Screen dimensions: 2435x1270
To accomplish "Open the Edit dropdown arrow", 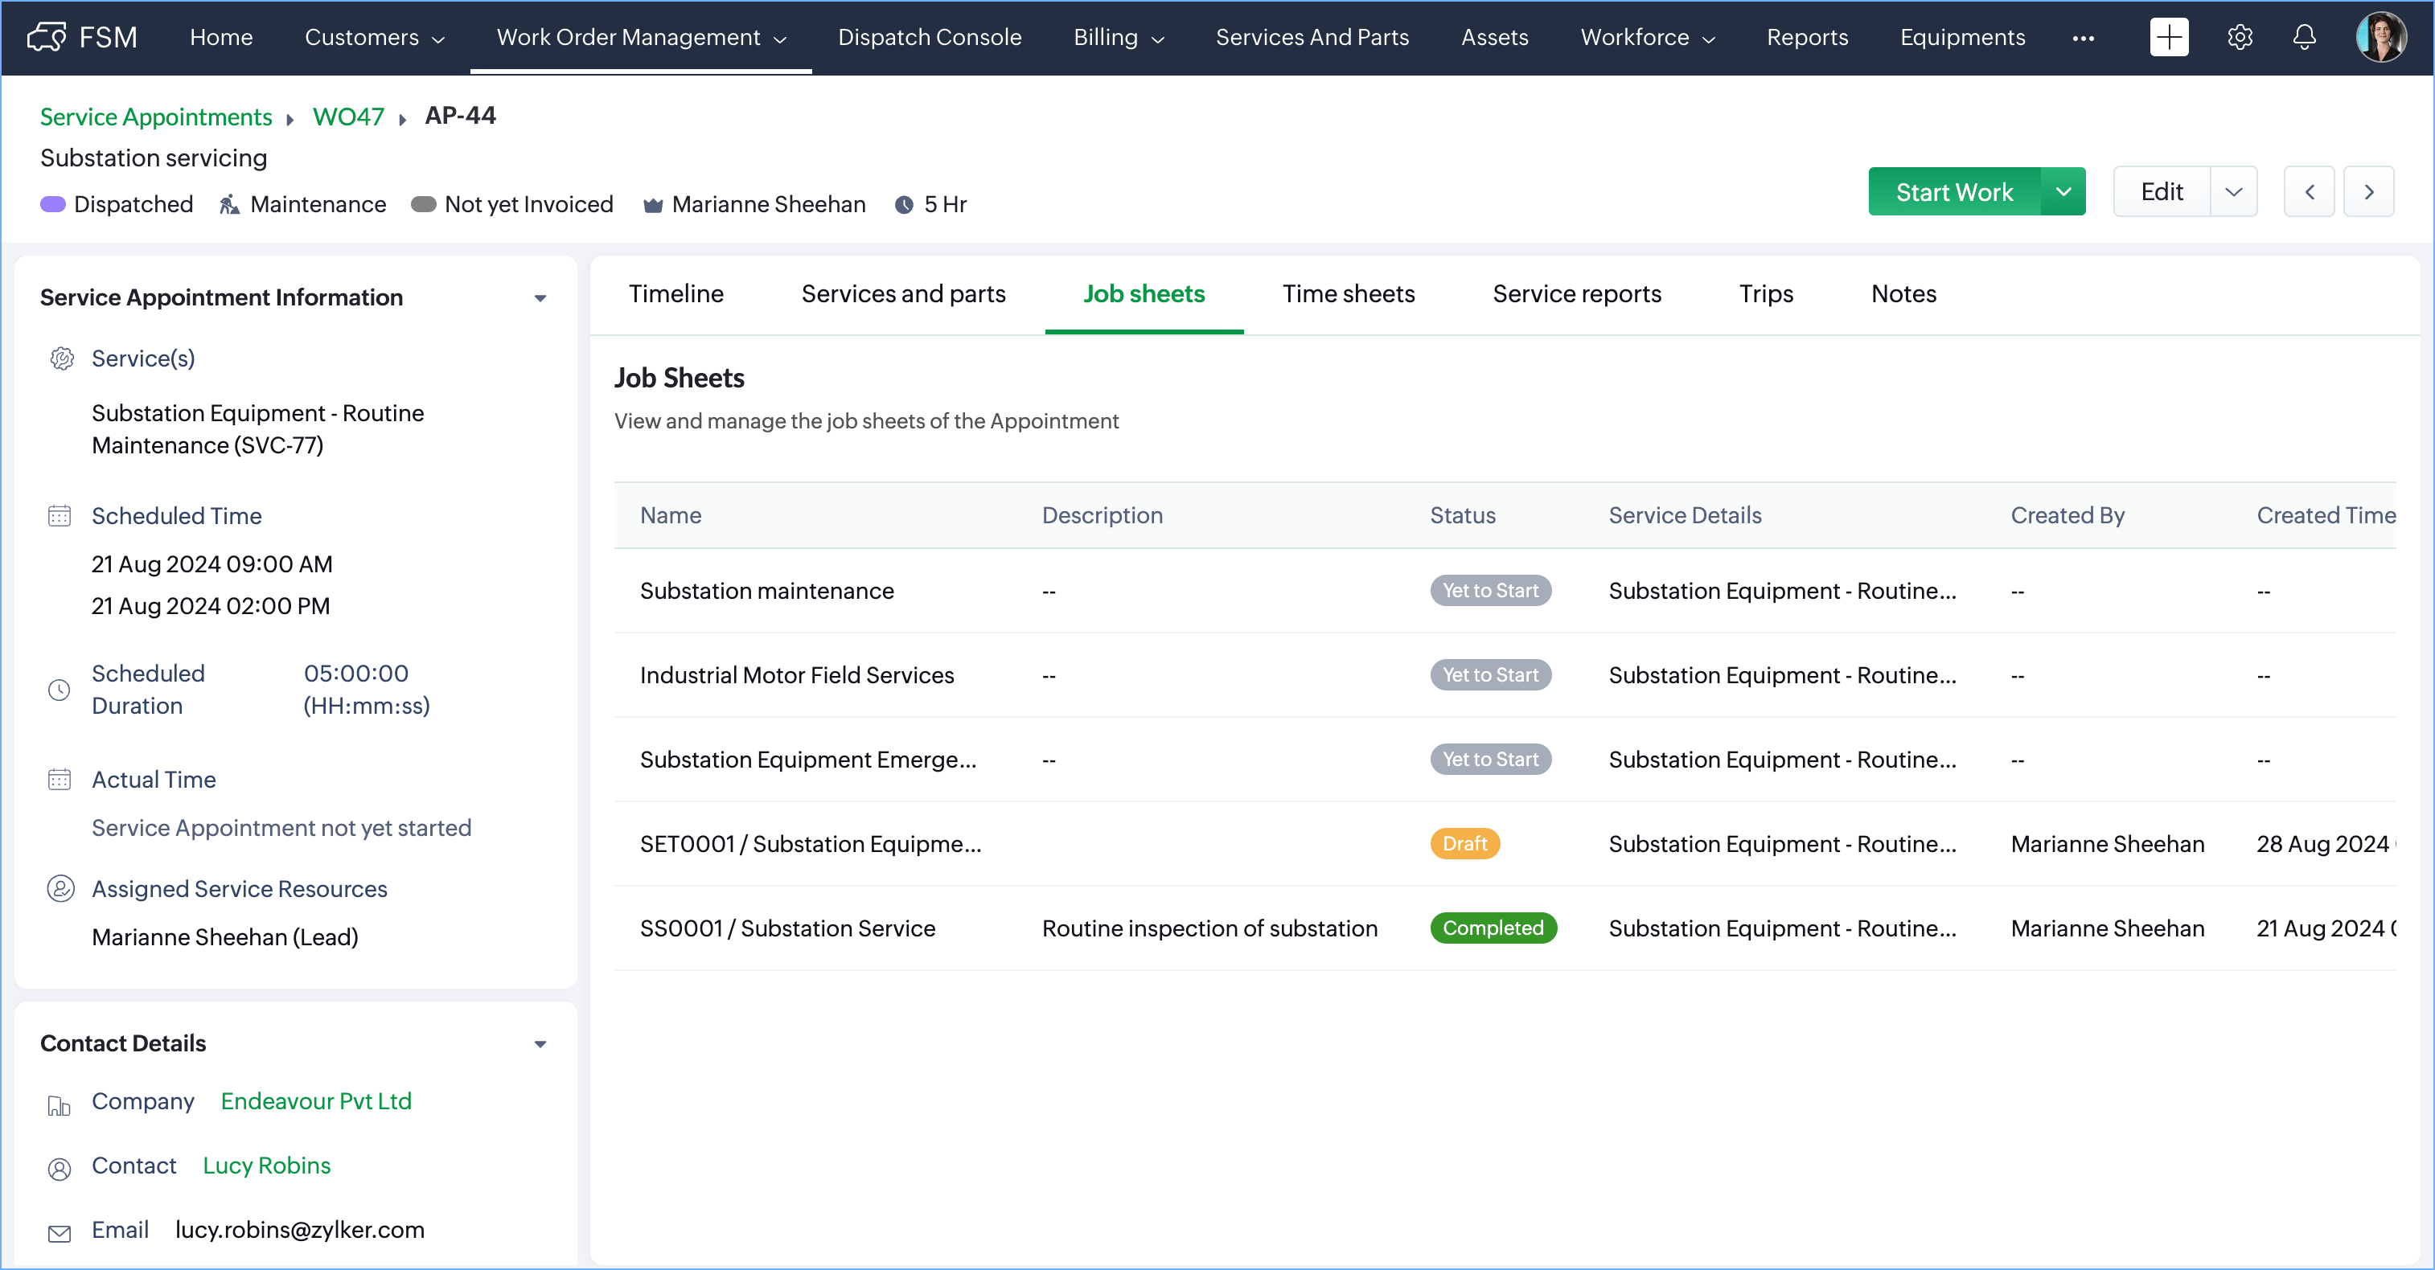I will click(2234, 192).
